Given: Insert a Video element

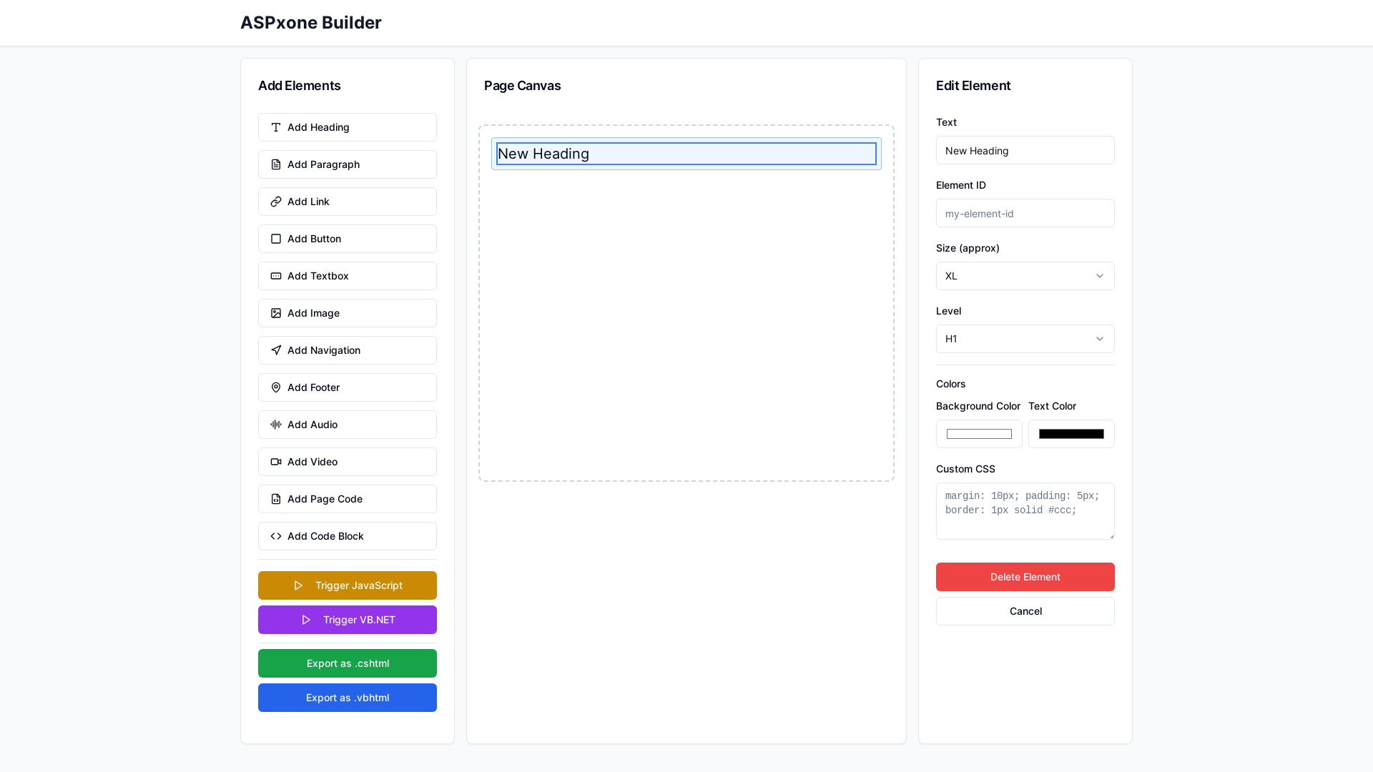Looking at the screenshot, I should point(348,462).
